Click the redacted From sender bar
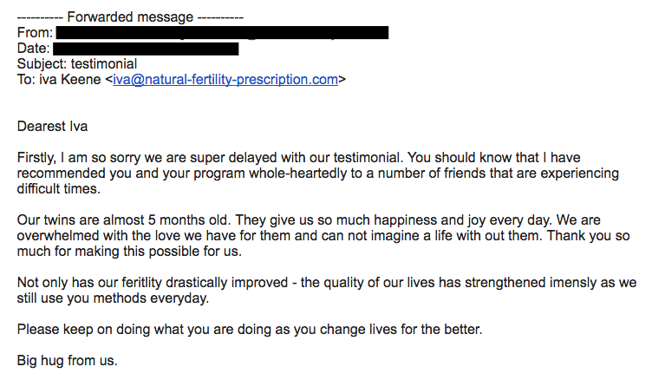Image resolution: width=652 pixels, height=380 pixels. [x=223, y=32]
